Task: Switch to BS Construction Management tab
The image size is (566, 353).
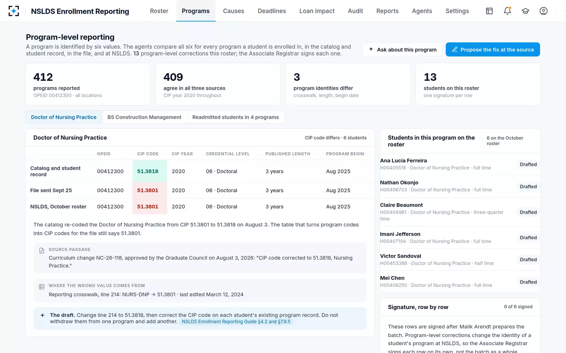Action: pyautogui.click(x=144, y=117)
